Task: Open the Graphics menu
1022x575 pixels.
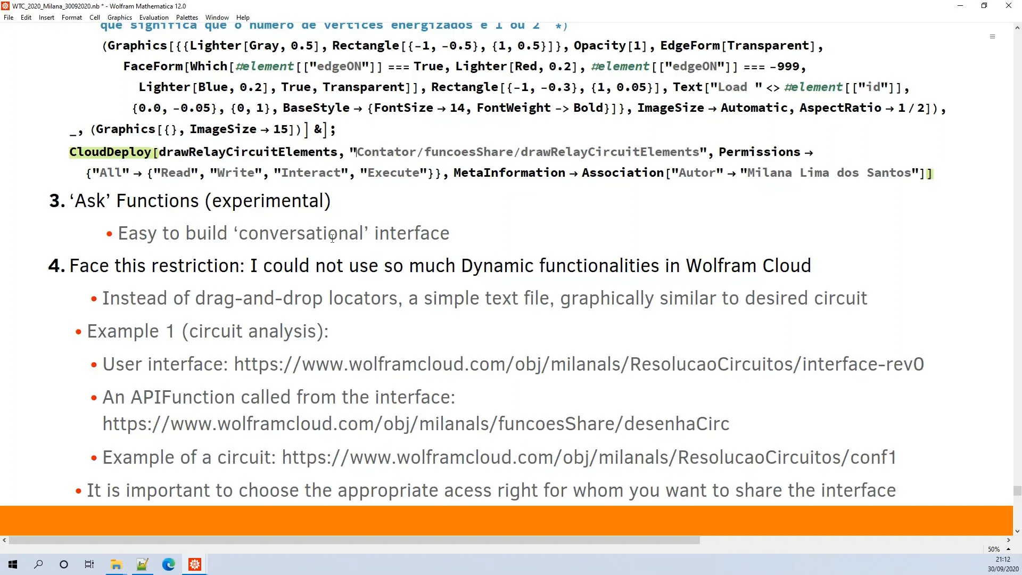Action: (119, 18)
